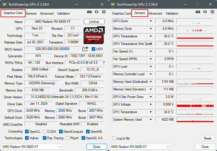Switch to Advanced tab in right window

(155, 13)
